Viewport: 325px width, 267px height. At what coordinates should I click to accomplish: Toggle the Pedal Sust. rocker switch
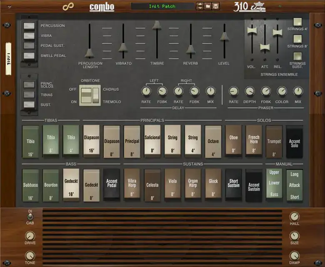click(x=29, y=45)
